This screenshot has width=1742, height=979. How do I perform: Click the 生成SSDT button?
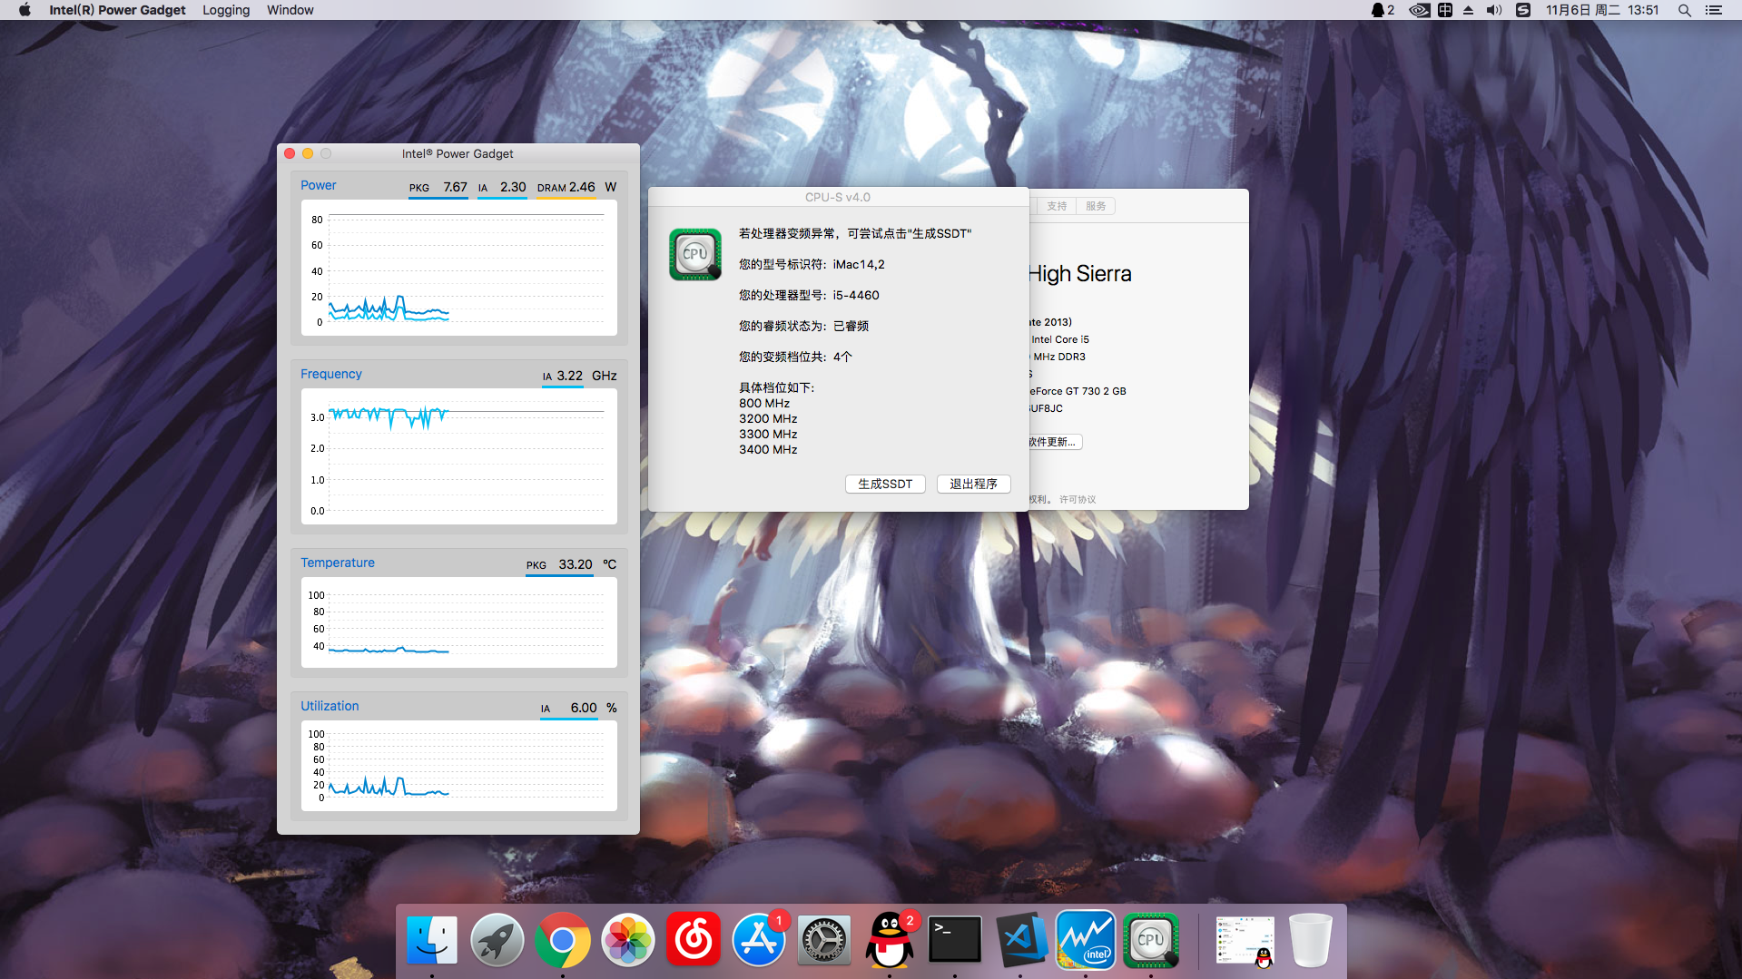pos(885,484)
